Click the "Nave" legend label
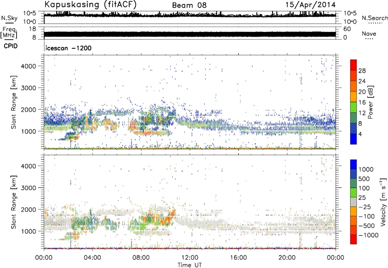388x268 pixels. [x=369, y=34]
